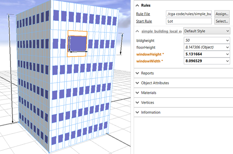Open the bldgheight dropdown arrow
Image resolution: width=233 pixels, height=154 pixels.
click(x=227, y=40)
